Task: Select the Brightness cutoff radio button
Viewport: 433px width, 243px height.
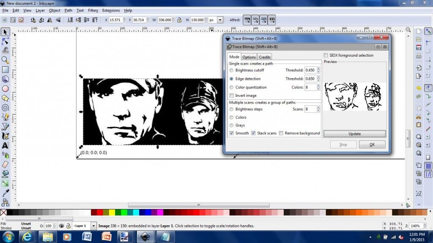Action: point(231,70)
